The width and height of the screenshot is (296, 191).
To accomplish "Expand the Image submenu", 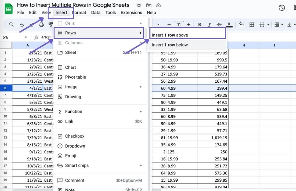I will click(x=100, y=87).
